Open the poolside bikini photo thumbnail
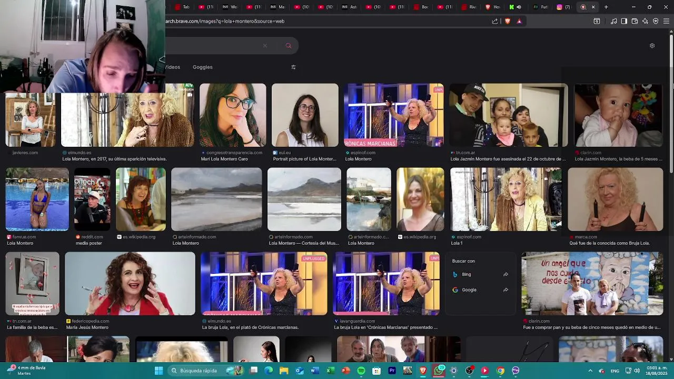 (x=37, y=199)
